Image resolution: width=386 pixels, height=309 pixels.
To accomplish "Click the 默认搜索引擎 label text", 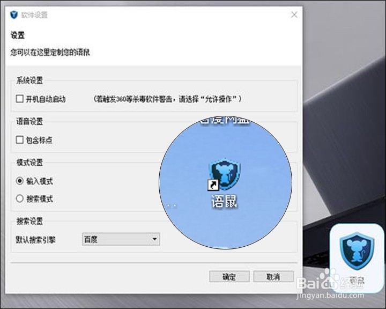I will coord(36,239).
